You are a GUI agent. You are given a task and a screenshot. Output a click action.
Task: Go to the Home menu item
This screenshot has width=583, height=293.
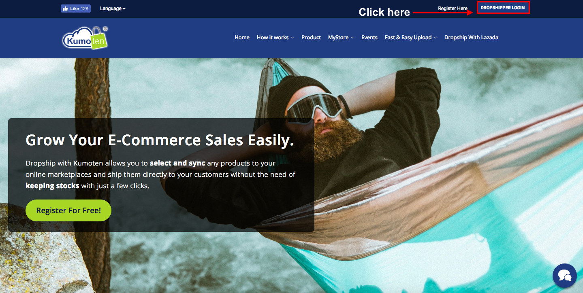(242, 37)
